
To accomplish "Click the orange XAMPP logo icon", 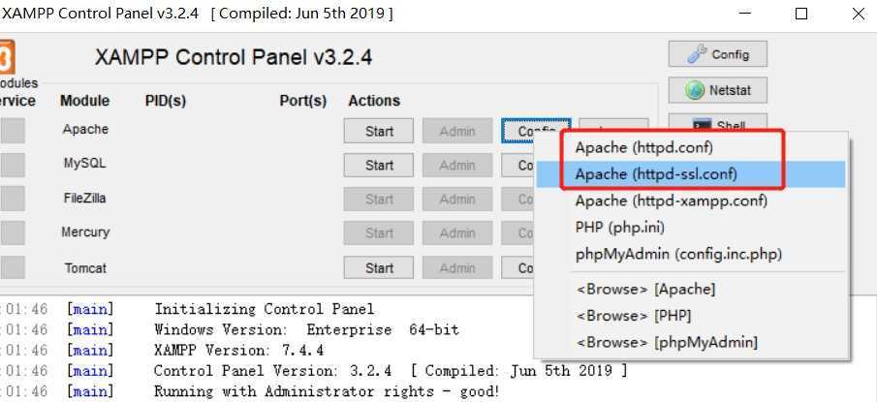I will coord(7,57).
